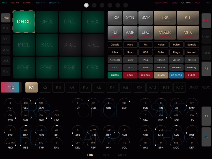This screenshot has height=159, width=212.
Task: Open the TRG parameter page
Action: pyautogui.click(x=115, y=18)
